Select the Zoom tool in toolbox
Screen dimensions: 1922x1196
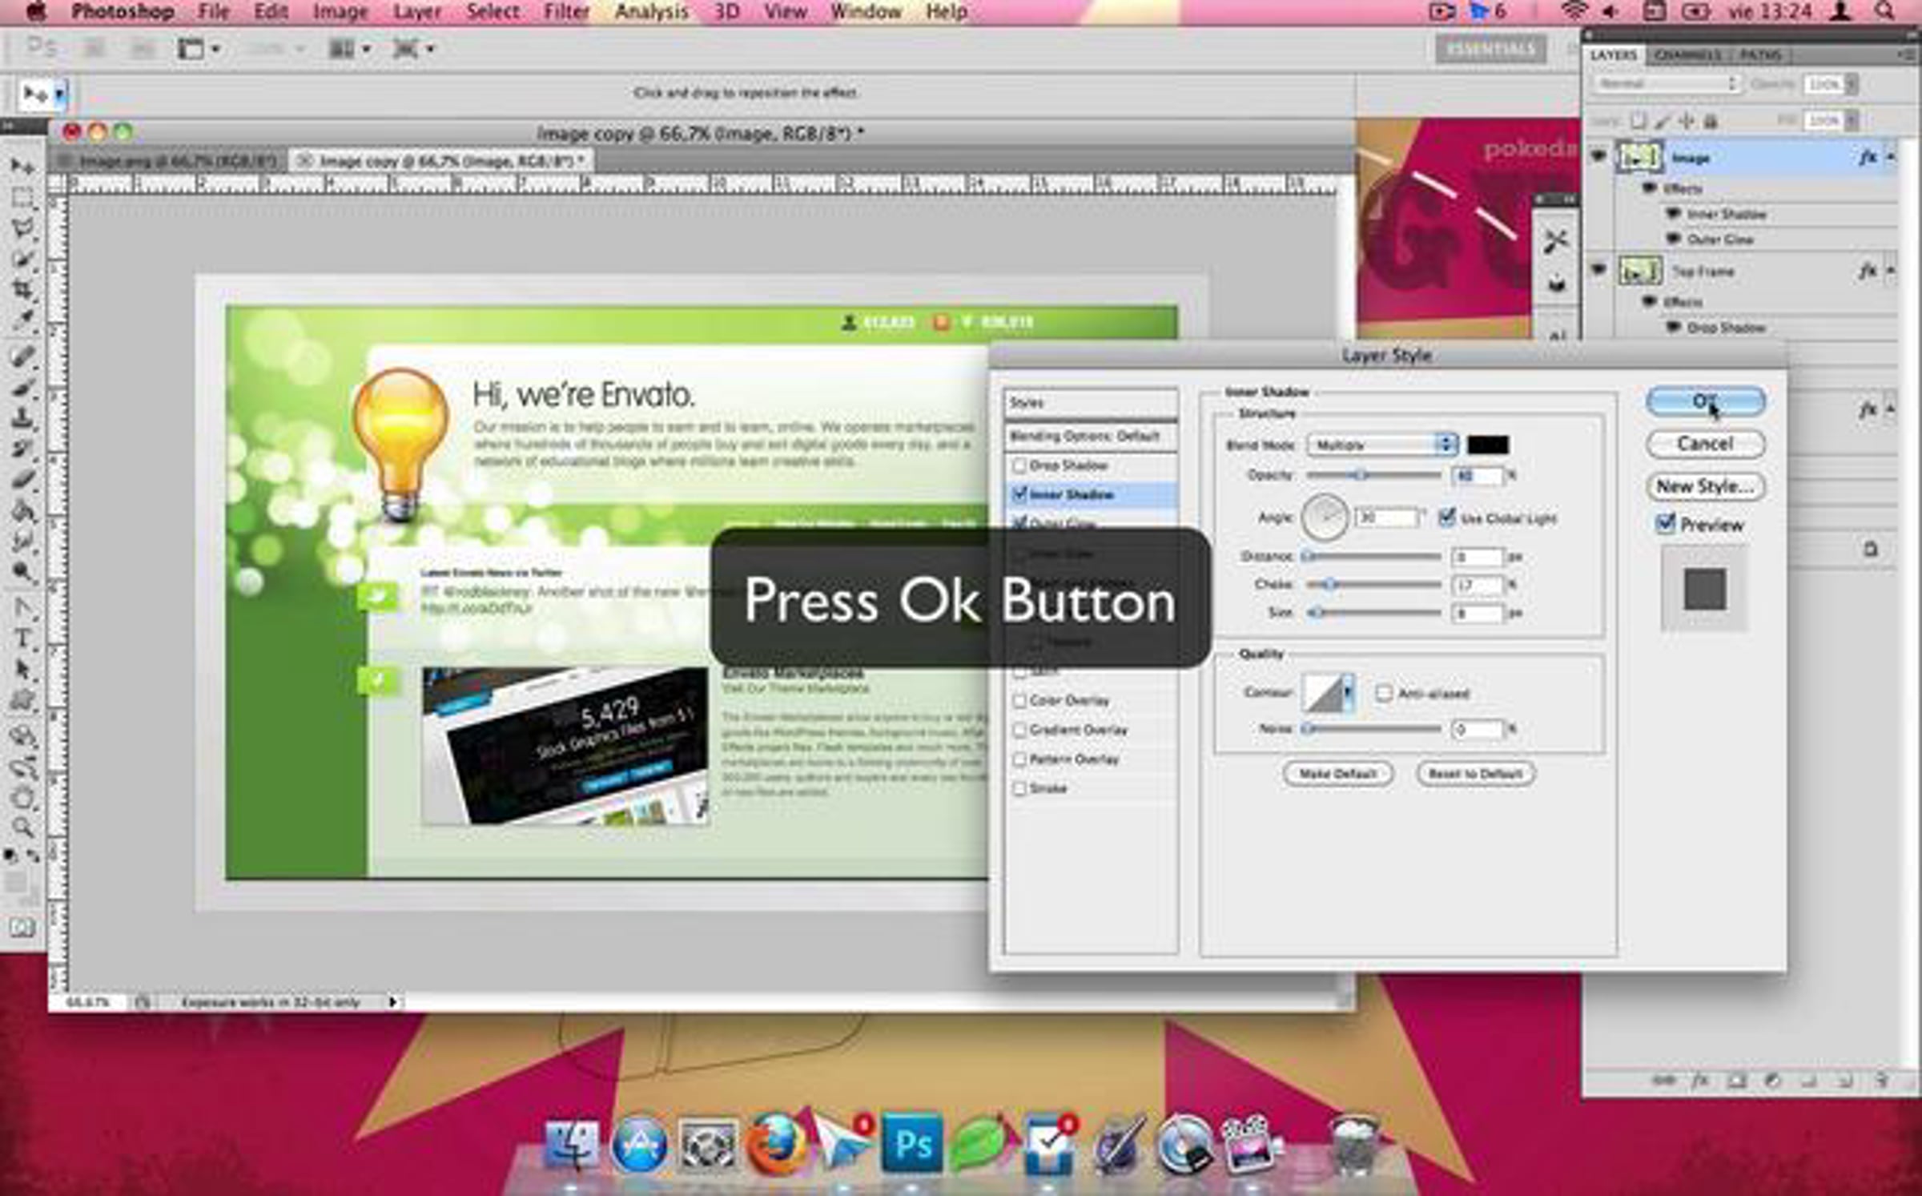[22, 827]
